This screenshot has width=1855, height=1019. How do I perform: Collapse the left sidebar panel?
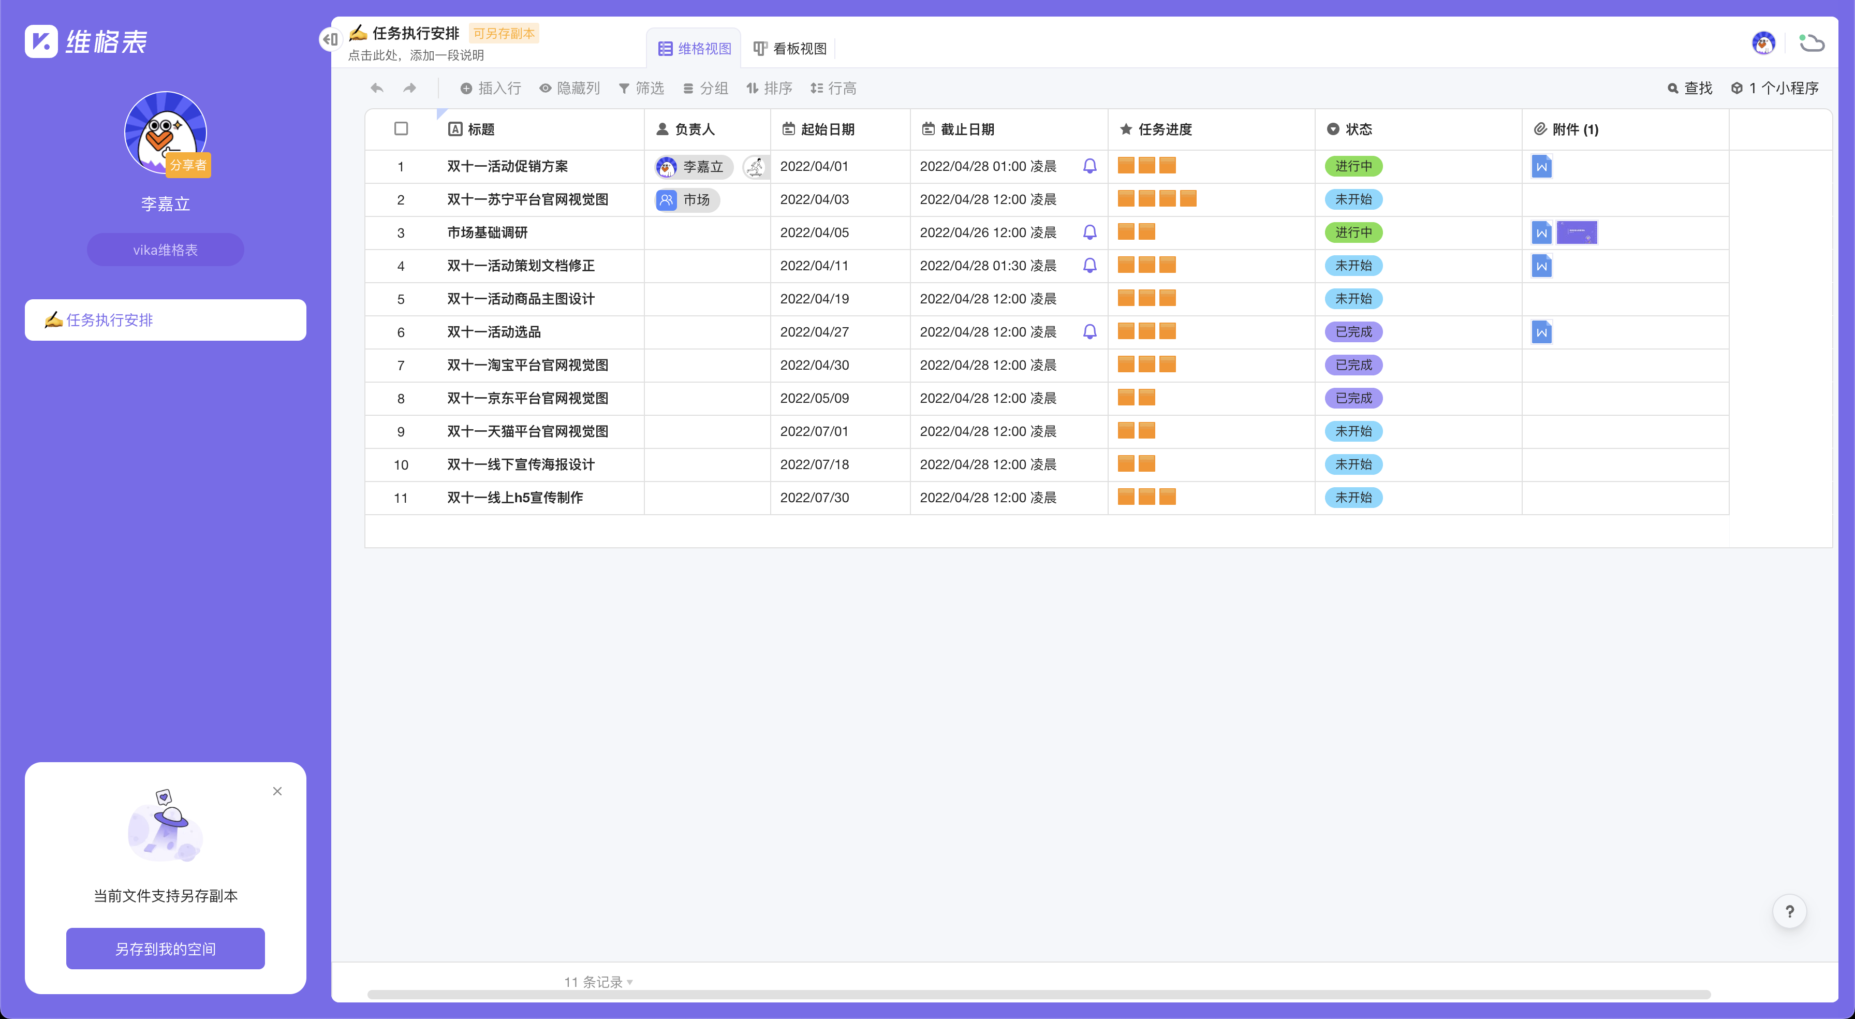pos(331,39)
